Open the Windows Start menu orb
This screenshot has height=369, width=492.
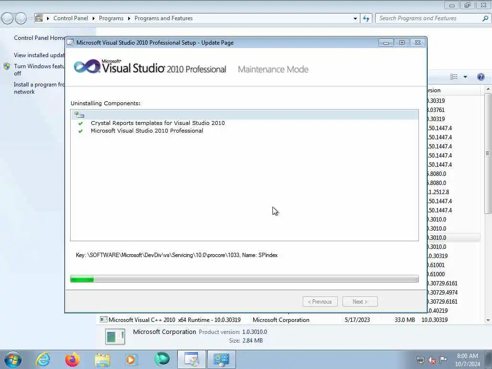[13, 359]
